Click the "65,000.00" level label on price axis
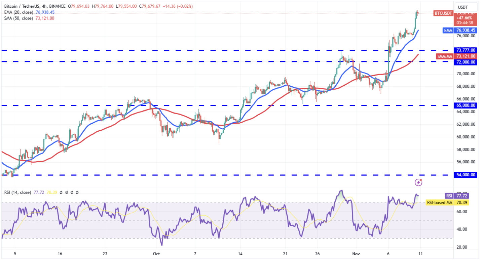The image size is (481, 260). (466, 105)
